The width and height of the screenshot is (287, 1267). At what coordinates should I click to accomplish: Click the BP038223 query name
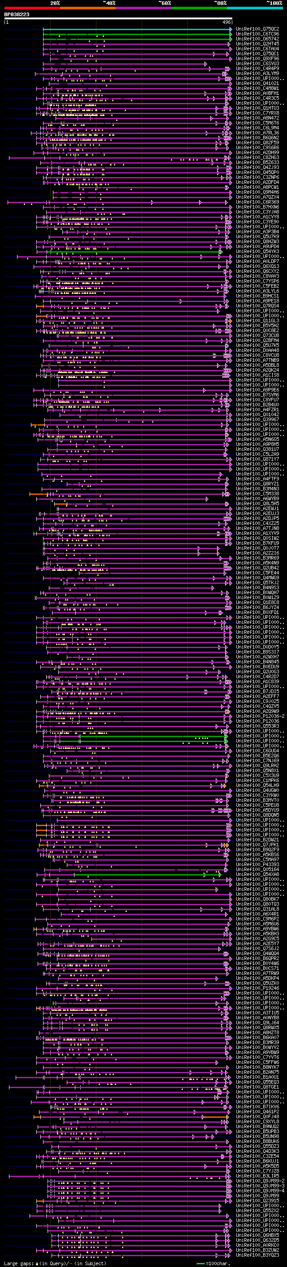coord(17,15)
